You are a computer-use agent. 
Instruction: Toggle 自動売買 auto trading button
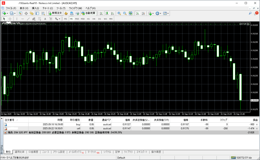(x=89, y=13)
